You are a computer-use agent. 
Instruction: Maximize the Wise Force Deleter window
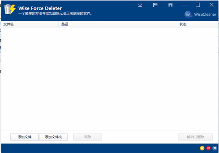coord(197,5)
